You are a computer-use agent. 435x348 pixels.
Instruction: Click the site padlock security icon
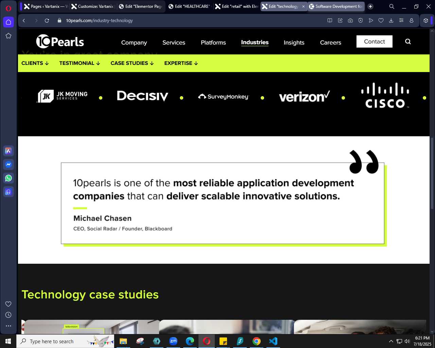[x=59, y=20]
